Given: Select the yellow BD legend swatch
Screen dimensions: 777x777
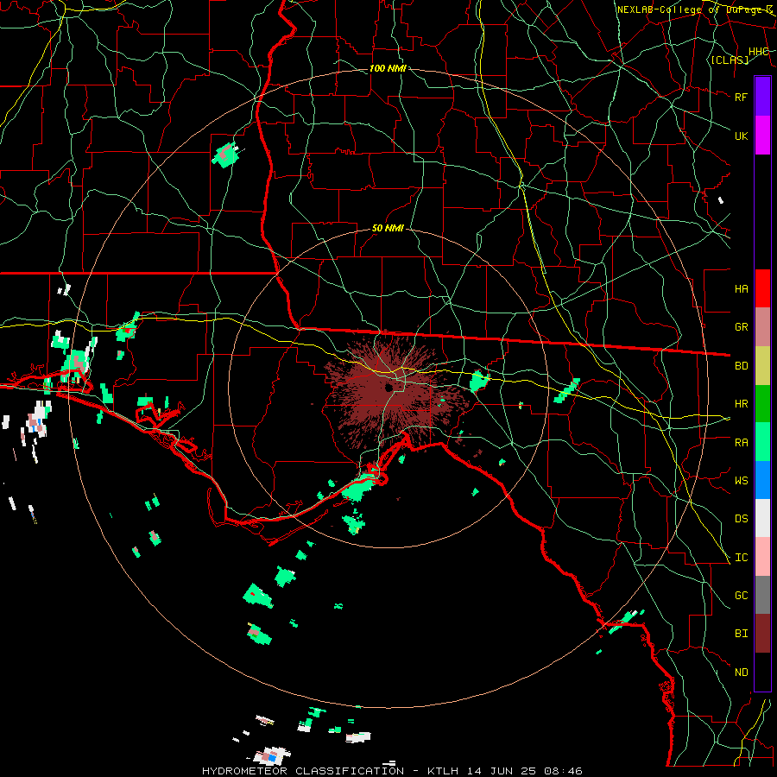Looking at the screenshot, I should coord(762,366).
